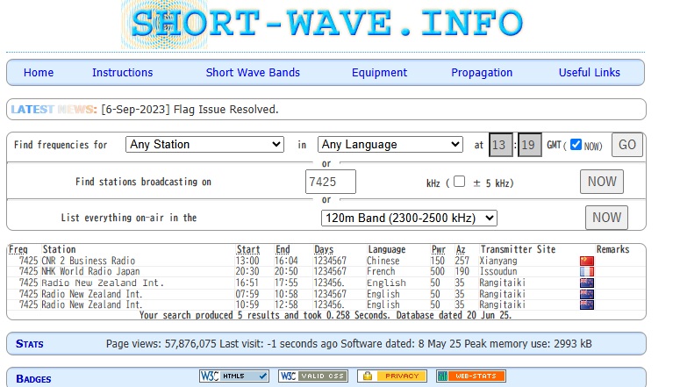Viewport: 680px width, 387px height.
Task: Open Short Wave Bands page
Action: tap(253, 73)
